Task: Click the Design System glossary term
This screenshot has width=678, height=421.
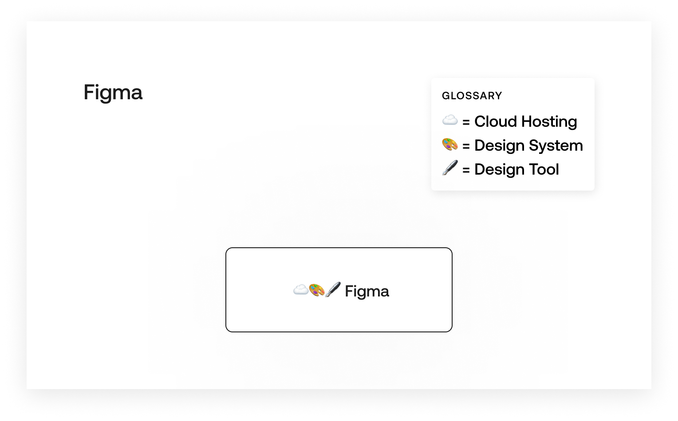Action: (528, 146)
